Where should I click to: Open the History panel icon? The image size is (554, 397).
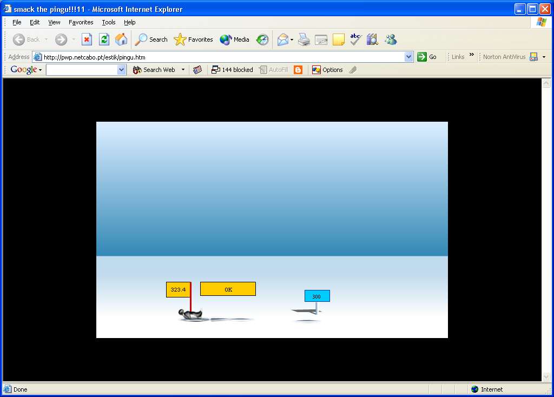click(262, 39)
